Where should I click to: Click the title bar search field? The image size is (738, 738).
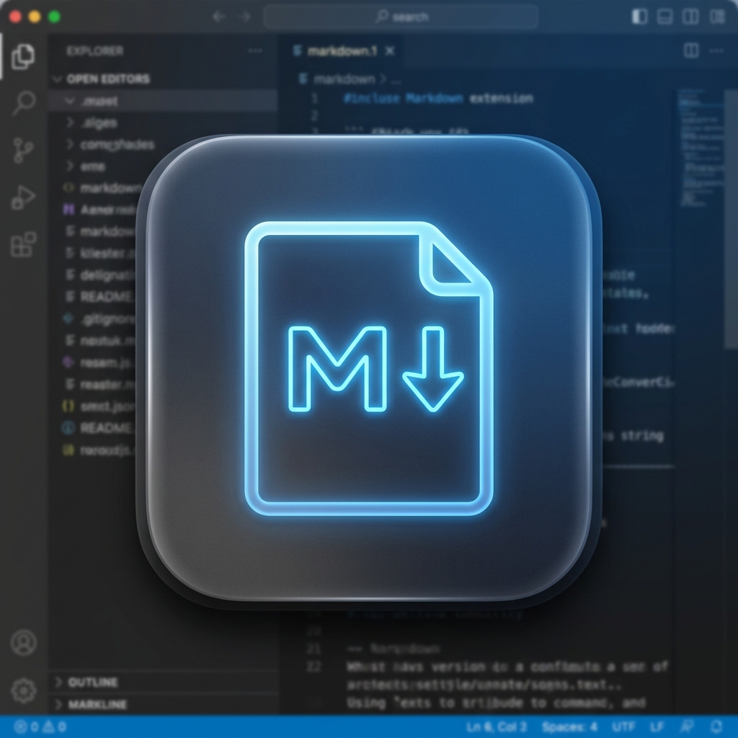401,17
